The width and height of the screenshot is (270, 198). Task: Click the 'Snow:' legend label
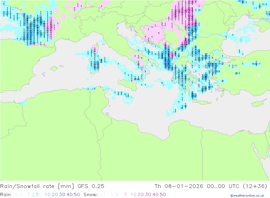90,194
